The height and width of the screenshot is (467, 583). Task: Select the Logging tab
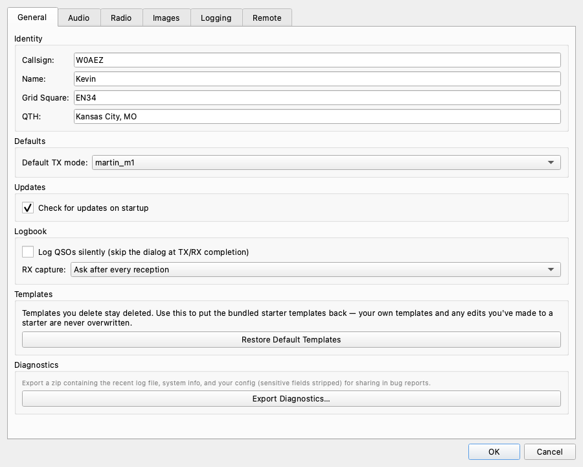click(x=216, y=18)
